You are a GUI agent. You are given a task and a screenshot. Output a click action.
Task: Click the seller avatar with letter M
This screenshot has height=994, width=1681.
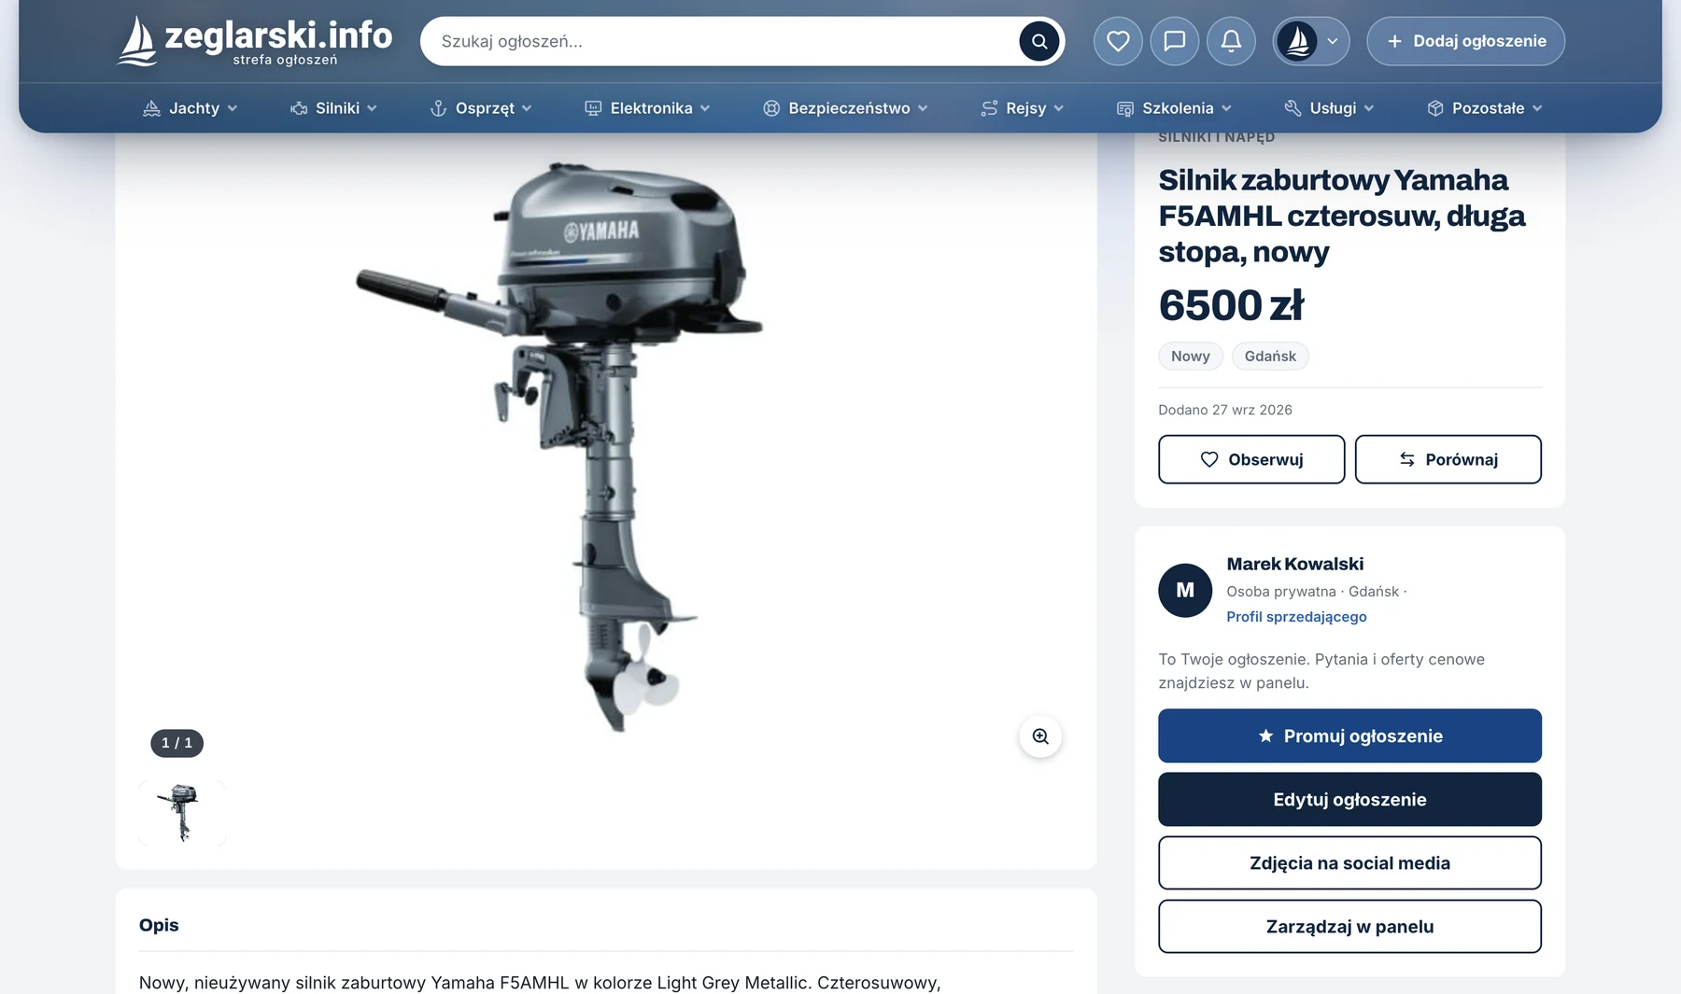(1185, 590)
